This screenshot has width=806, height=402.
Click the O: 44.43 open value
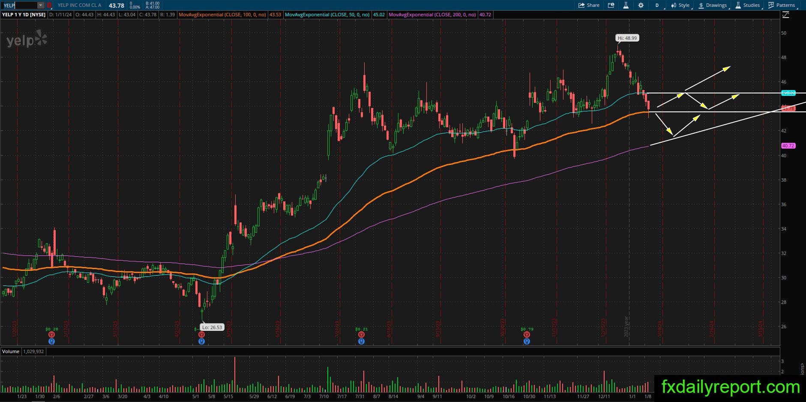tap(85, 15)
